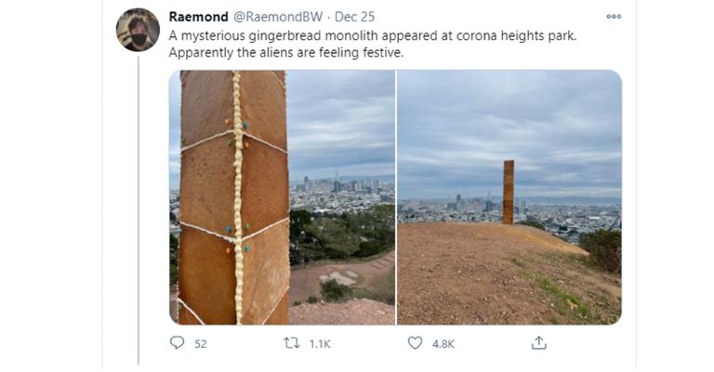The image size is (714, 372).
Task: Open the distant monolith photo on right
Action: [x=509, y=197]
